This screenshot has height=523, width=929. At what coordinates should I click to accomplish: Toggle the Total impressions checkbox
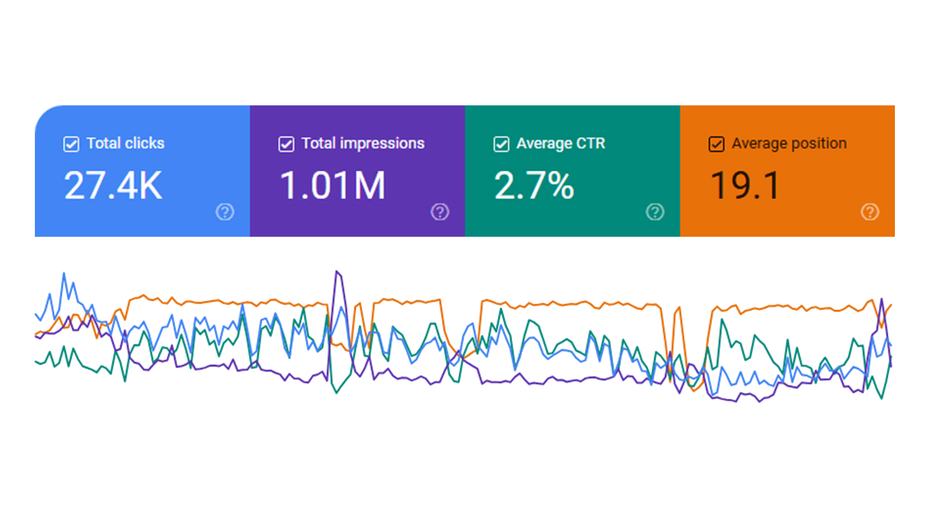[286, 144]
